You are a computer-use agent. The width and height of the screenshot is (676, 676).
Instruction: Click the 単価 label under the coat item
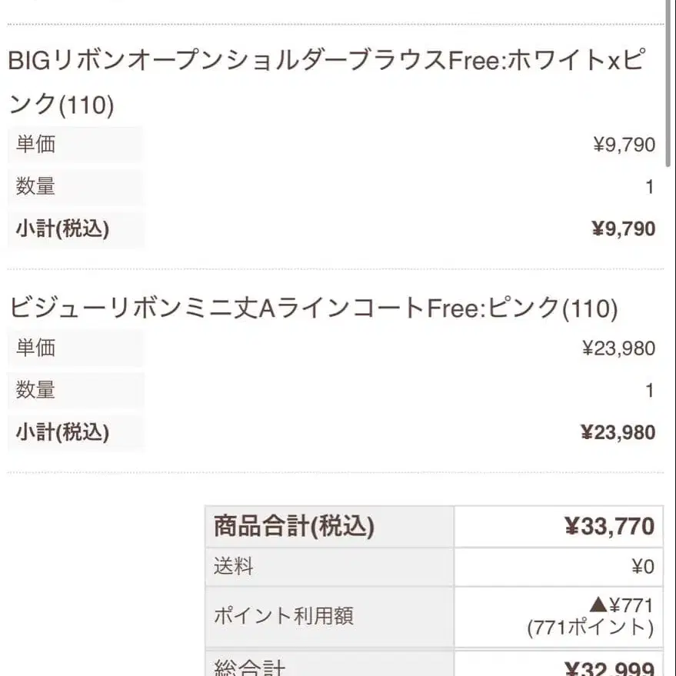[x=35, y=348]
